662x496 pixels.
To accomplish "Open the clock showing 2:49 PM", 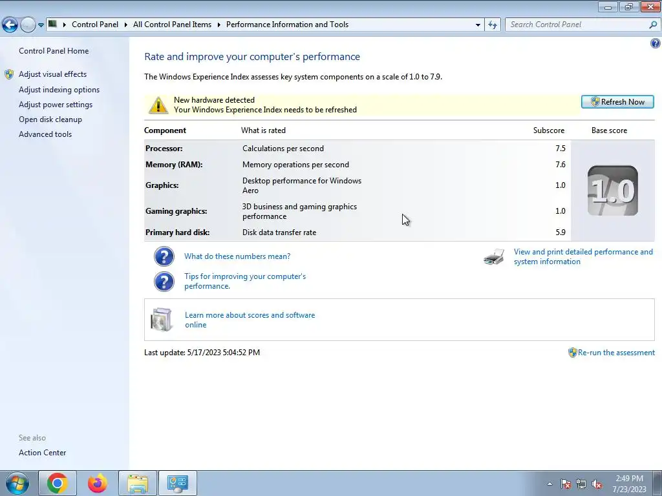I will (x=629, y=484).
